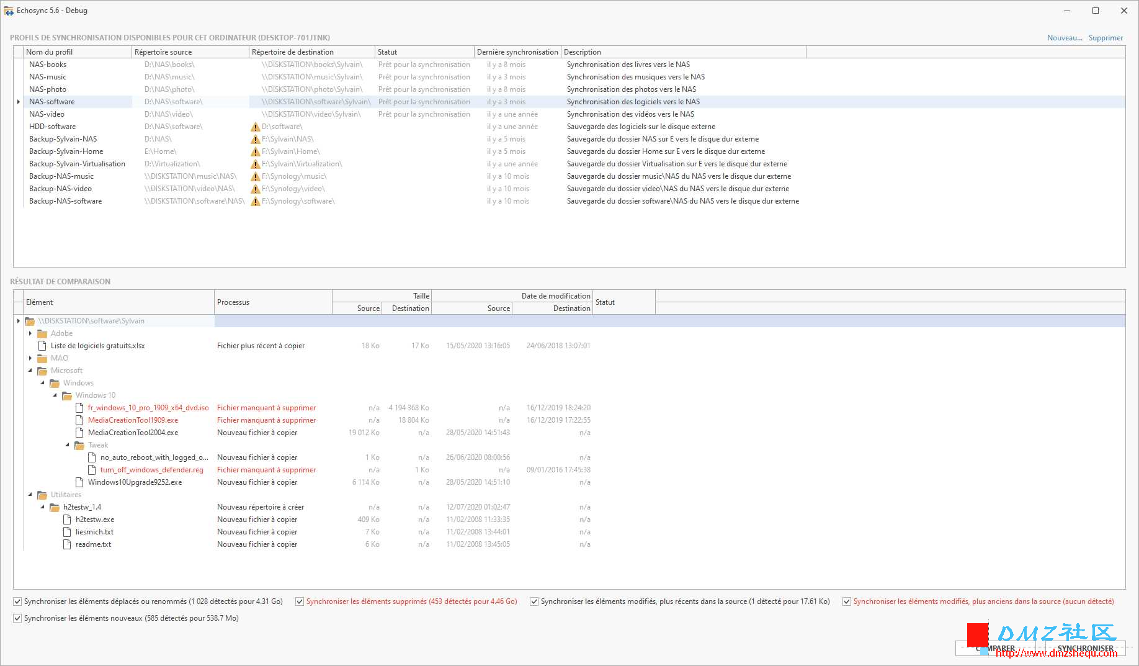Sort profiles by Nom du profil column
Screen dimensions: 1139x666
coord(78,52)
